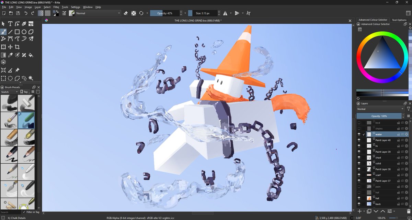
Task: Show the hidden chains layer
Action: [359, 129]
